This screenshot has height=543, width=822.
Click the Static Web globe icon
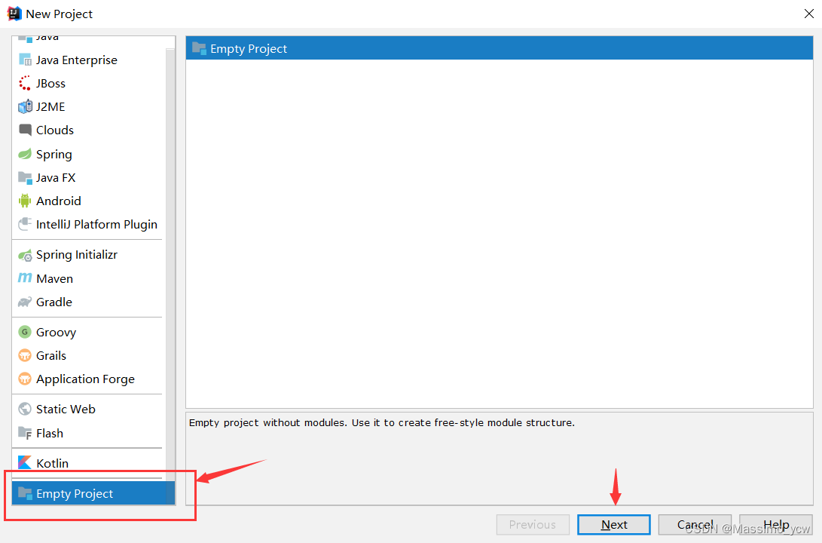(25, 409)
